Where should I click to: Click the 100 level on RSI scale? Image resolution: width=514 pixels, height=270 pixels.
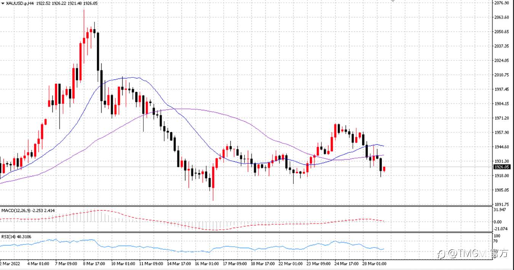[x=497, y=236]
